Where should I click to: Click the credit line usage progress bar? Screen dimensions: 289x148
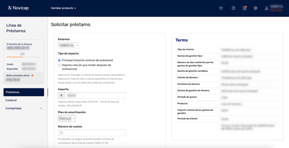coord(24,57)
